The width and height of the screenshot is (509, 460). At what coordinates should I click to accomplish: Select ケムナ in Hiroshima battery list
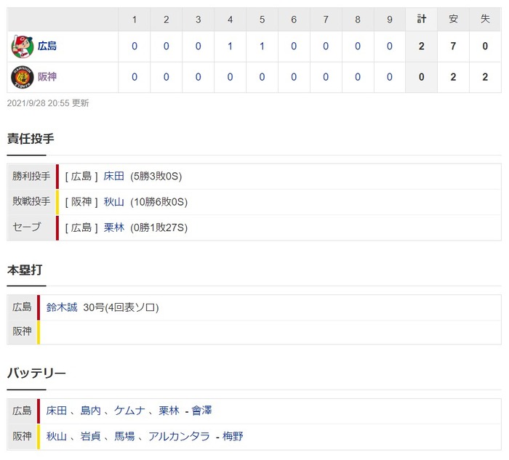click(129, 411)
